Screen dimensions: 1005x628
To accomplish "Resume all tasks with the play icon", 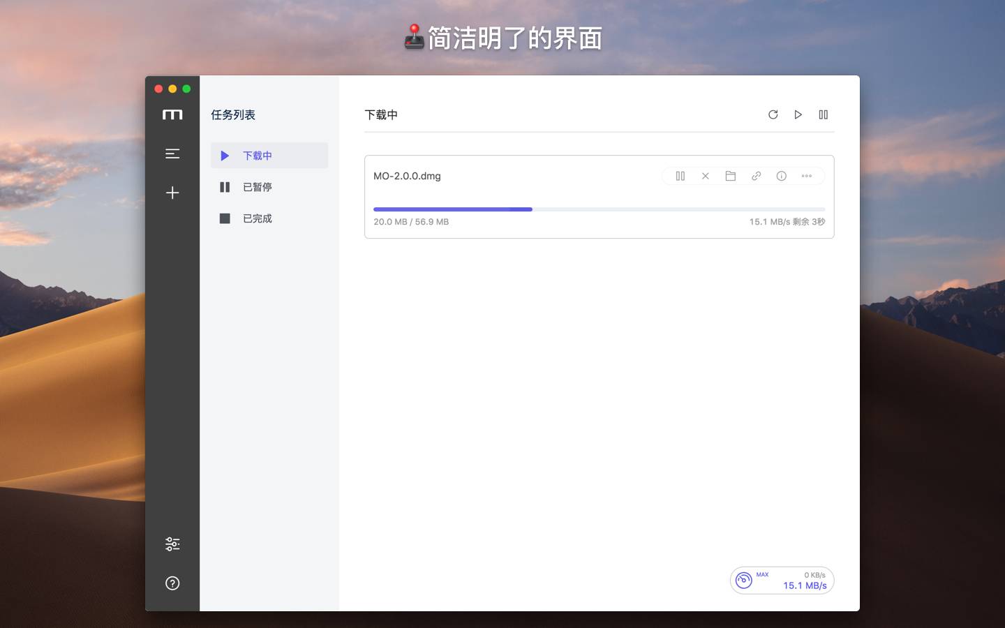I will (798, 114).
